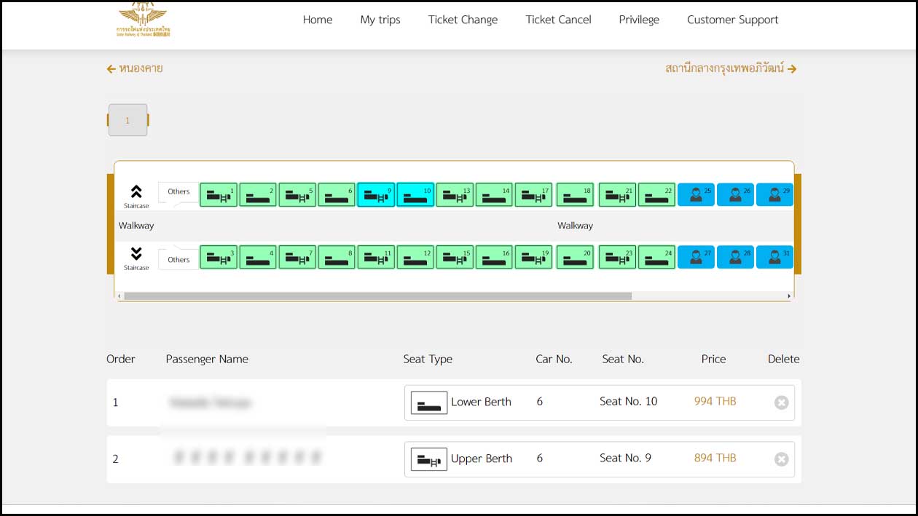Select upper berth seat 13
918x516 pixels.
tap(455, 195)
